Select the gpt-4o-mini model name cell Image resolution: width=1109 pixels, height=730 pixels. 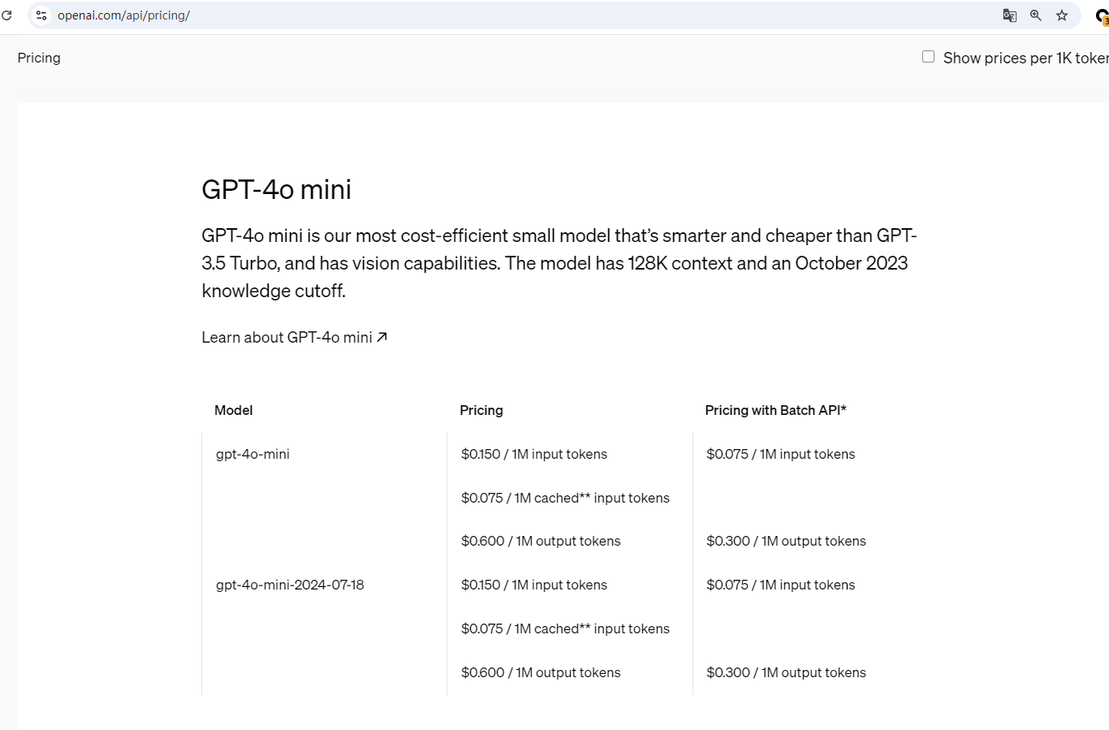252,454
